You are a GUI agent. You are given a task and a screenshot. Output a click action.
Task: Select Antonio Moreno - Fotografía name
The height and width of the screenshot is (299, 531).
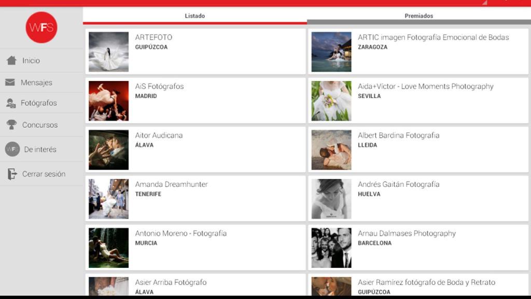pyautogui.click(x=181, y=233)
